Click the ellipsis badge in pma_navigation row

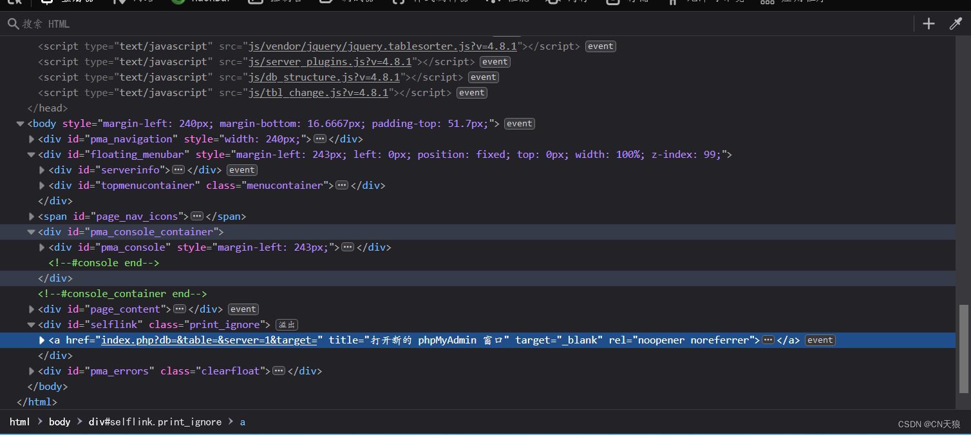pos(320,139)
